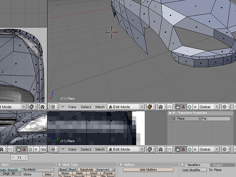The image size is (236, 177).
Task: Open wireframe draw type in top-left view header
Action: tap(33, 107)
